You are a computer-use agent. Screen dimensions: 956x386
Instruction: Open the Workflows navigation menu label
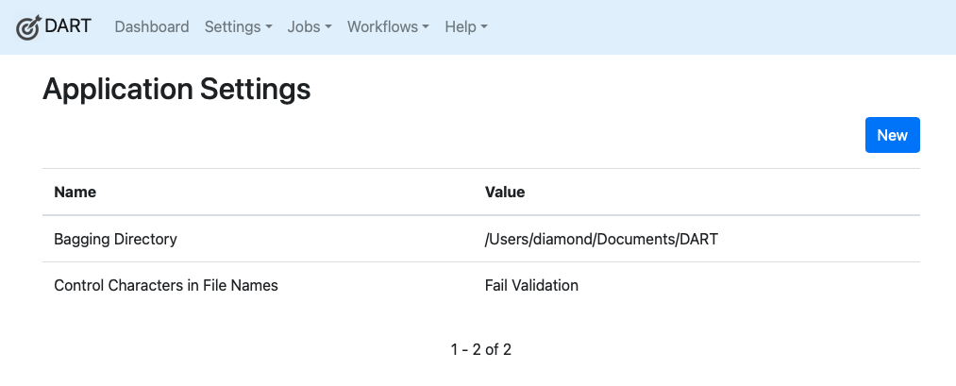[382, 27]
